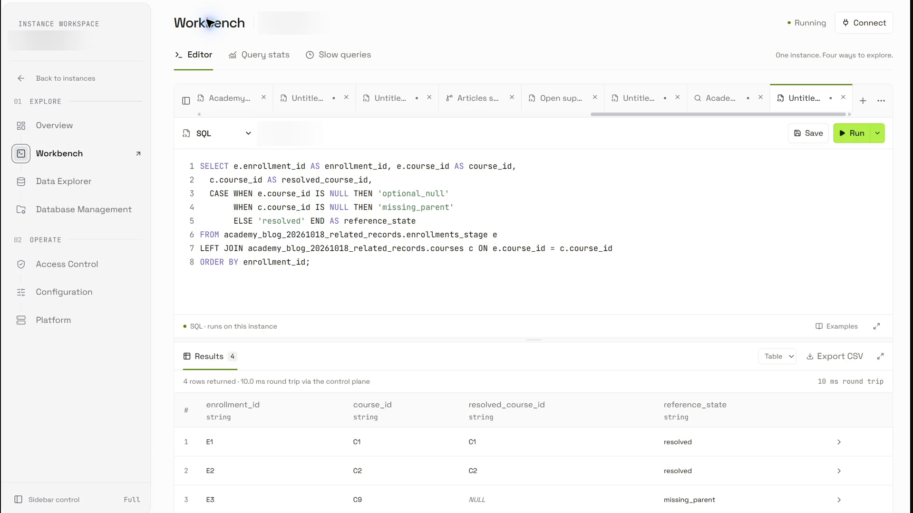
Task: Open Platform section
Action: 53,320
